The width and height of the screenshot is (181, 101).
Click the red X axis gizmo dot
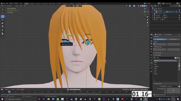[148, 12]
